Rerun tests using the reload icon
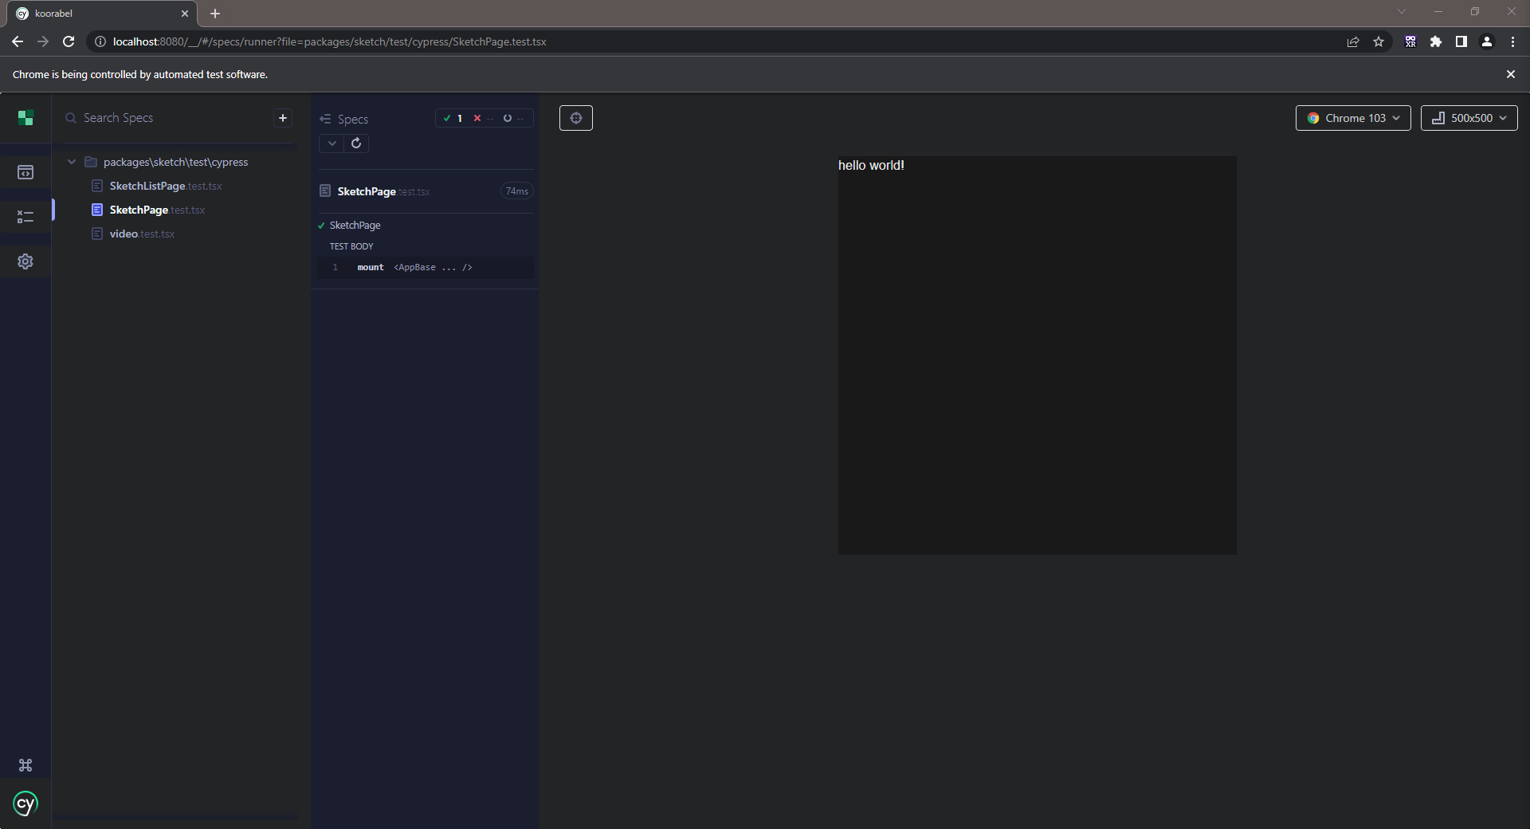Viewport: 1530px width, 829px height. click(x=355, y=143)
